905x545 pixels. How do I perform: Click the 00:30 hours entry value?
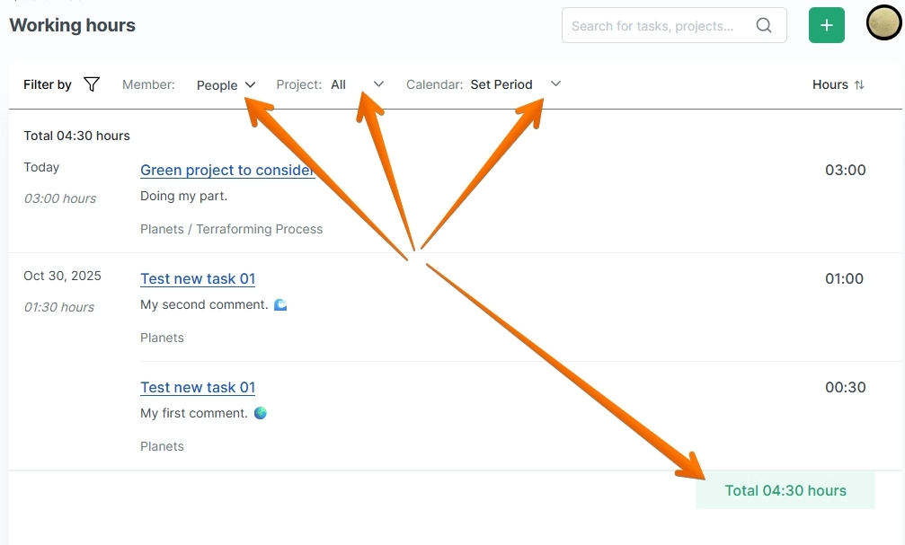(x=845, y=387)
